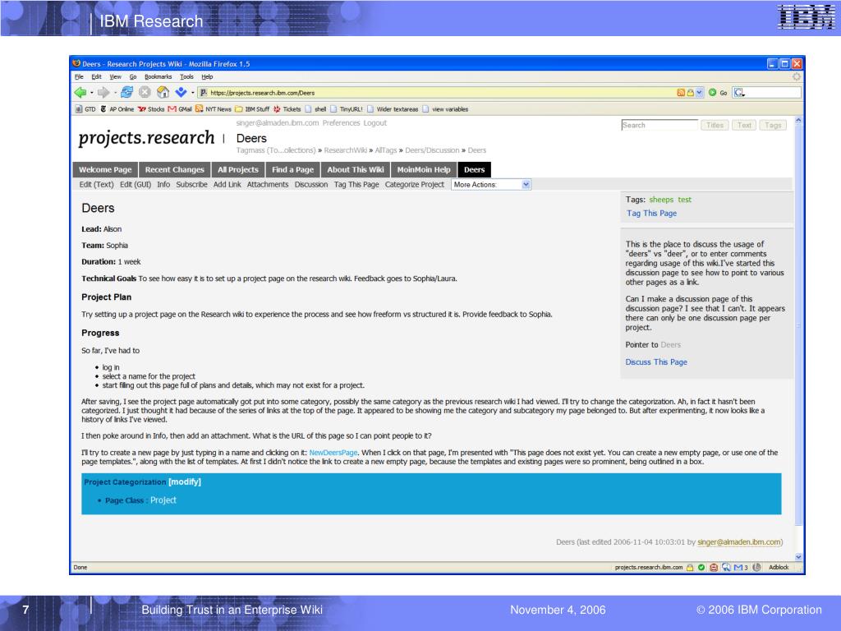Switch to the All Projects tab
Image resolution: width=841 pixels, height=631 pixels.
(238, 169)
